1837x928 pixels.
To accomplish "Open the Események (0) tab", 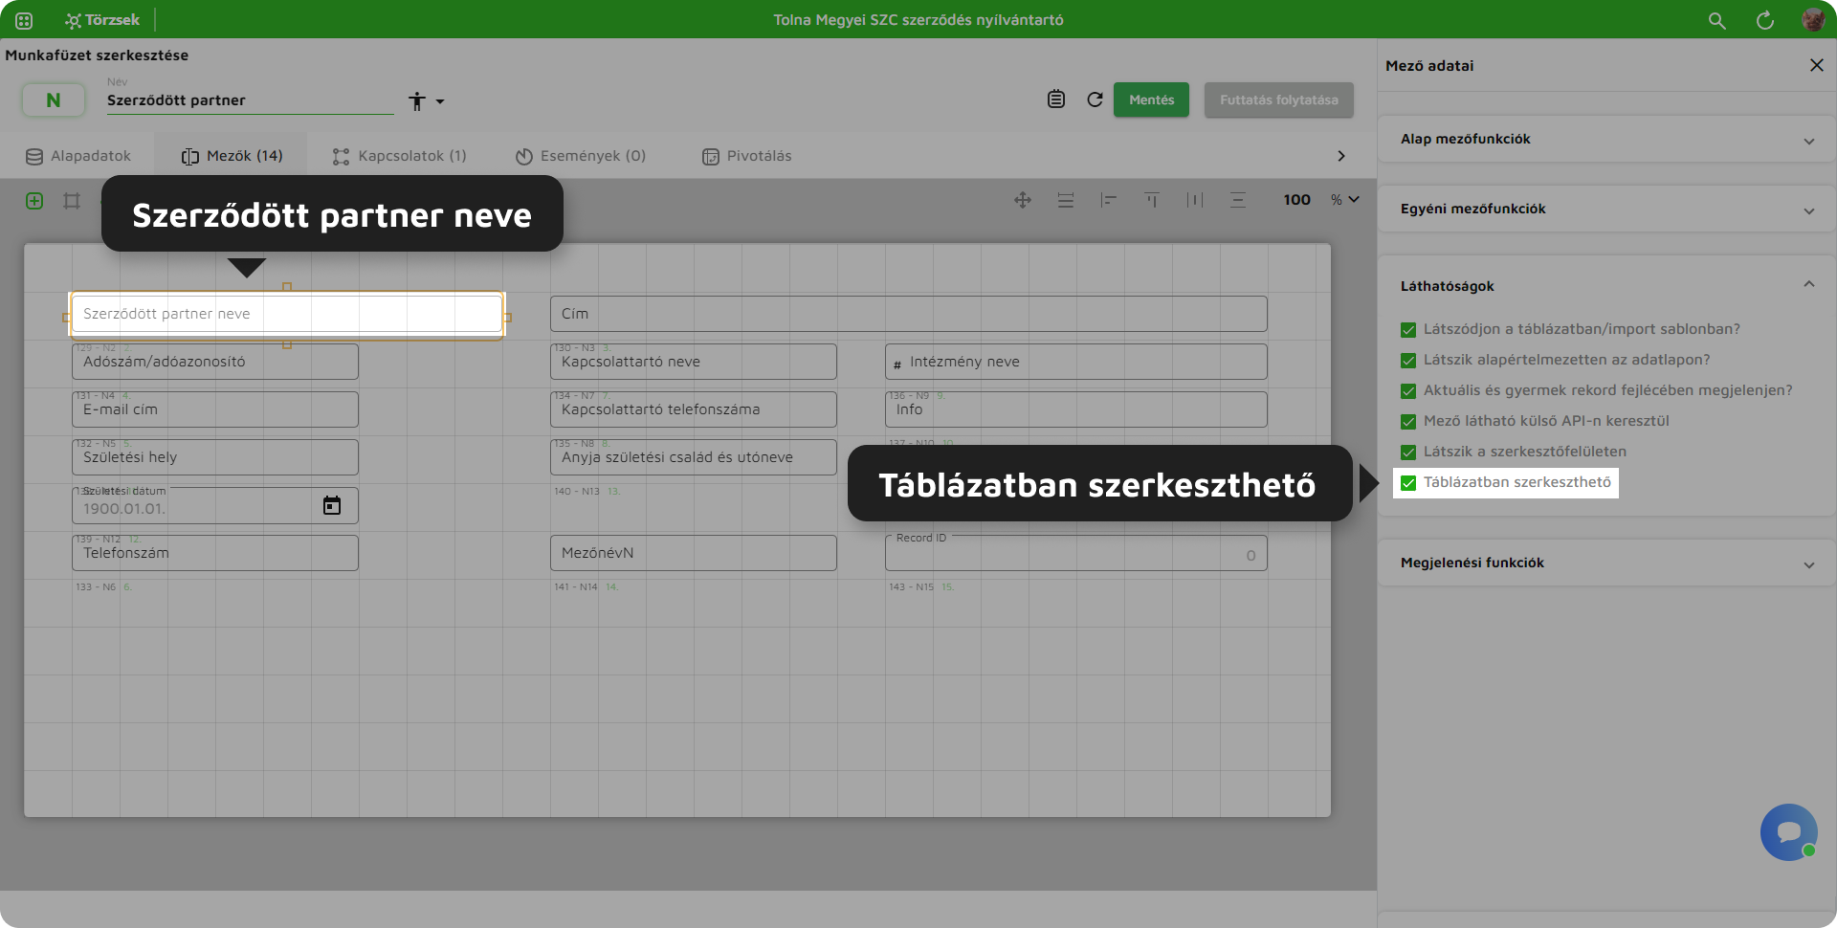I will 581,156.
